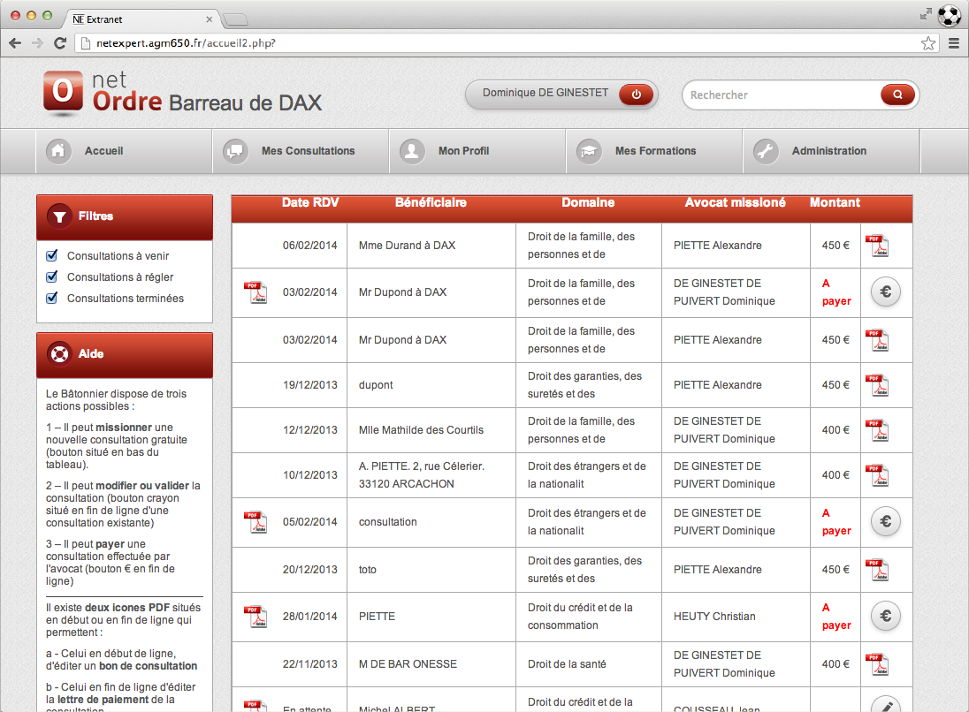Image resolution: width=969 pixels, height=712 pixels.
Task: Open PDF voucher at start of PIETTE row
Action: point(255,617)
